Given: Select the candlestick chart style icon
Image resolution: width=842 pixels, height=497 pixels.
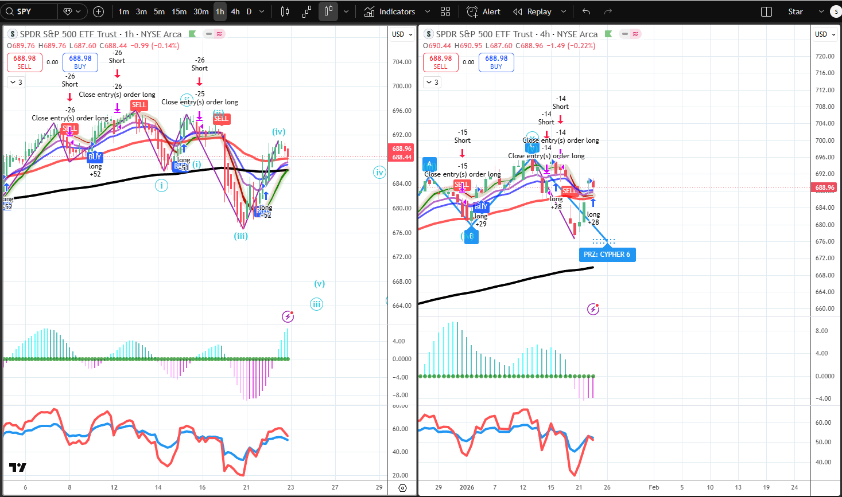Looking at the screenshot, I should coord(285,11).
